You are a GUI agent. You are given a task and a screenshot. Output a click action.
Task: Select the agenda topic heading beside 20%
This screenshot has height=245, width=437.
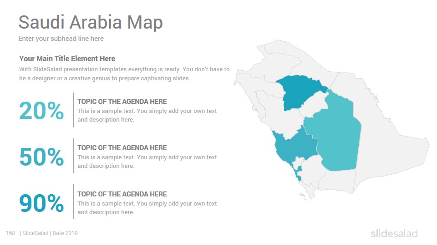point(122,102)
